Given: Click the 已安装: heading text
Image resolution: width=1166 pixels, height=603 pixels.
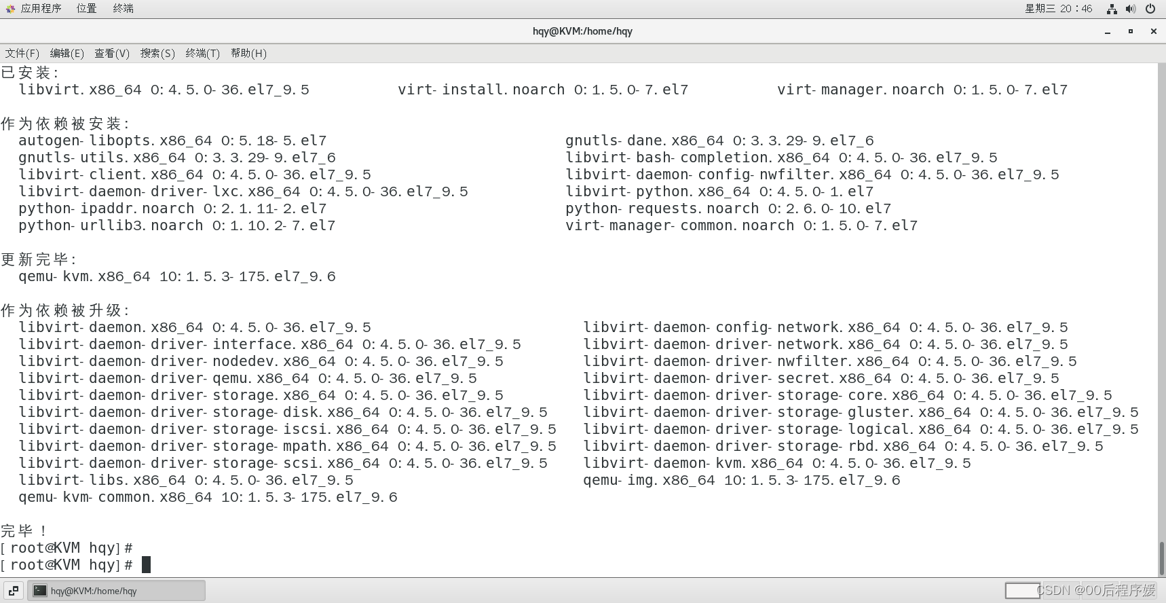Looking at the screenshot, I should point(30,73).
